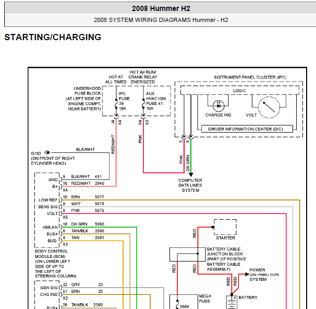316x309 pixels.
Task: Click the 'ON FRONT OF RIGHT CYLINDER HEAD' note
Action: tap(53, 161)
